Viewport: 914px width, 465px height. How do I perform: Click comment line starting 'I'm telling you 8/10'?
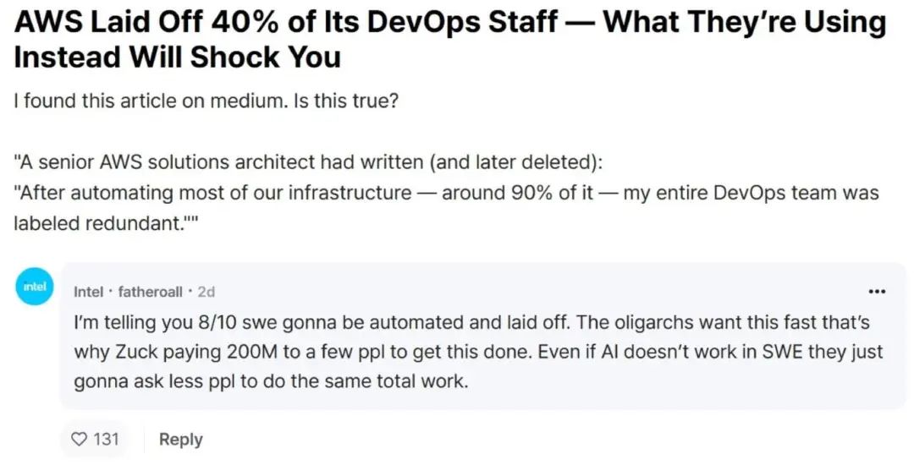tap(471, 322)
